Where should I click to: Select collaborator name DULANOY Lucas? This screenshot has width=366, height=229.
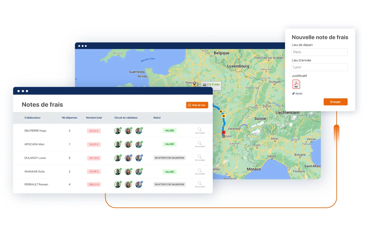[35, 158]
